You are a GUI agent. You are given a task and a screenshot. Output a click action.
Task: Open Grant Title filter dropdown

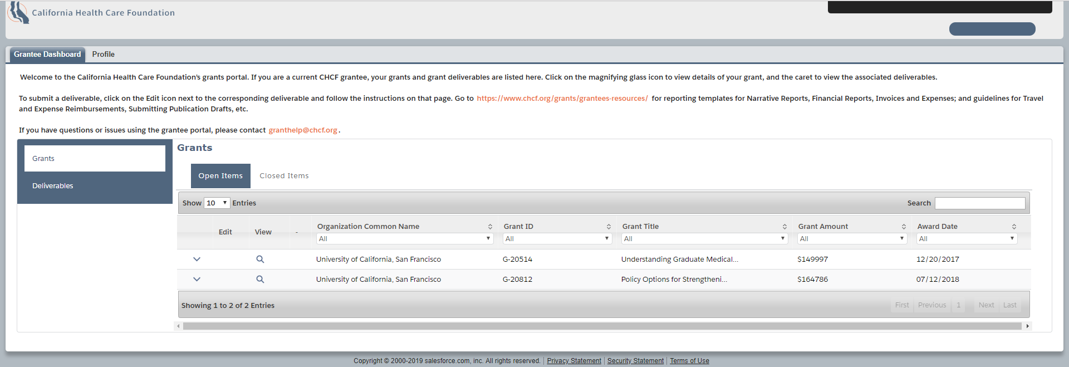coord(704,238)
